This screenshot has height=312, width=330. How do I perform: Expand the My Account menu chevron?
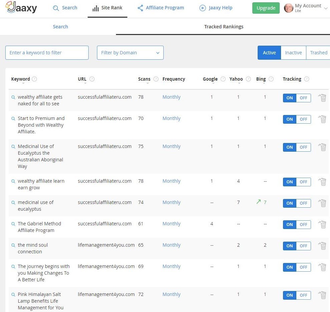[326, 8]
